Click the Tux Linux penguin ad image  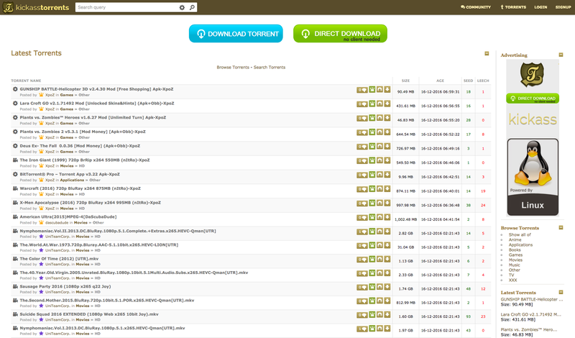click(x=533, y=177)
